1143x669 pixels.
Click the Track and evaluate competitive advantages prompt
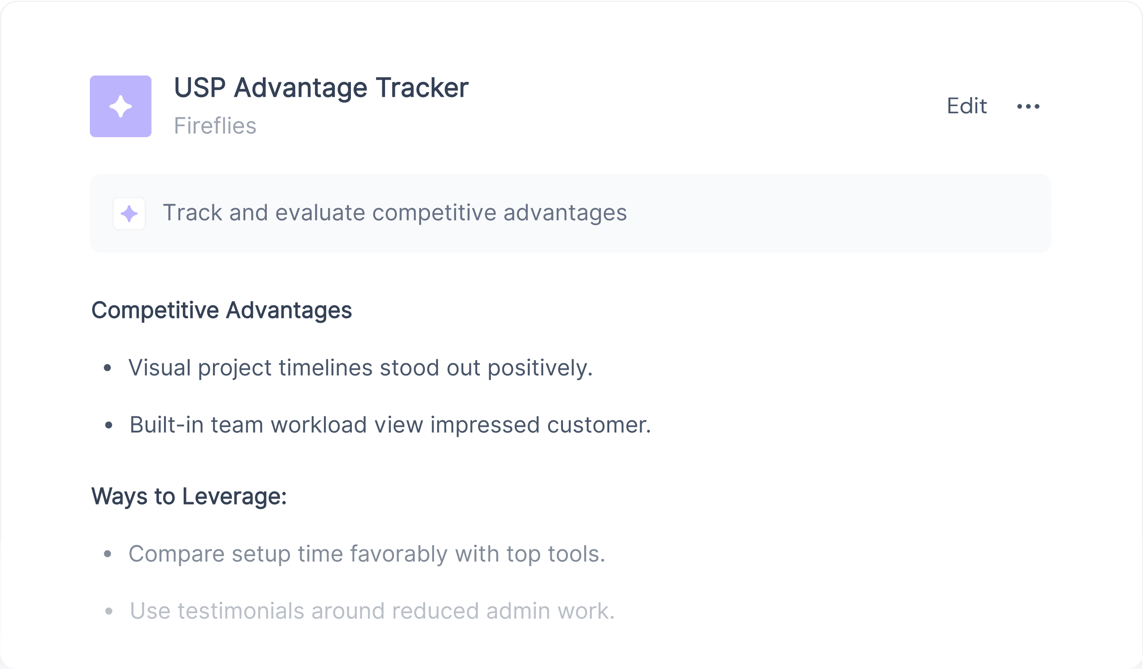pyautogui.click(x=394, y=212)
